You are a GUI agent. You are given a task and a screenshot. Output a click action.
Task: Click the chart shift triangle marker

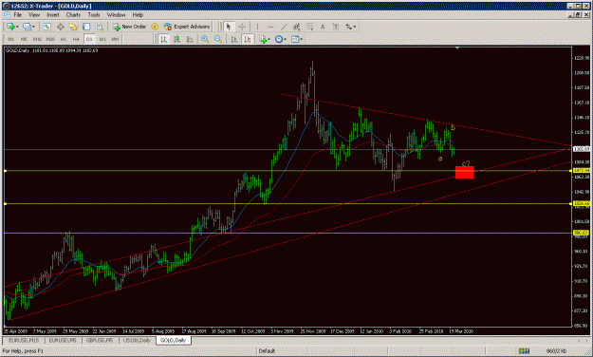[x=457, y=48]
